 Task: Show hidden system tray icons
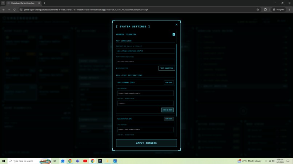[x=266, y=161]
